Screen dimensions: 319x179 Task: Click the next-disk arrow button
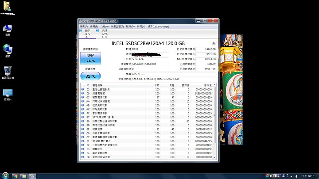[214, 43]
